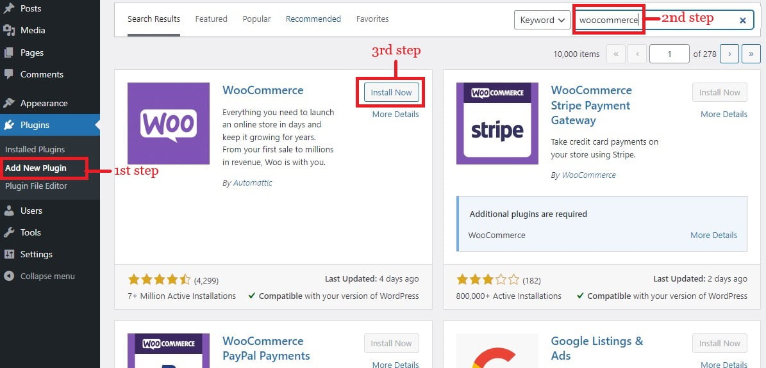Go to the next results page
The height and width of the screenshot is (368, 766).
(729, 54)
